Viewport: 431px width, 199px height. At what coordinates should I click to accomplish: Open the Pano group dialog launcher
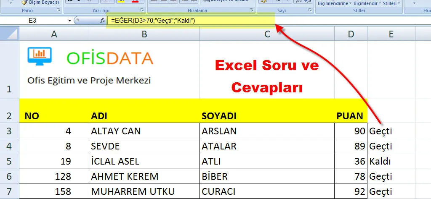point(58,10)
